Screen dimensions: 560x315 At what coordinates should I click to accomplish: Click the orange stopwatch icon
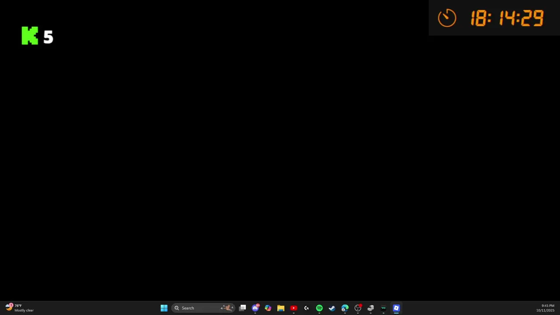pyautogui.click(x=447, y=18)
